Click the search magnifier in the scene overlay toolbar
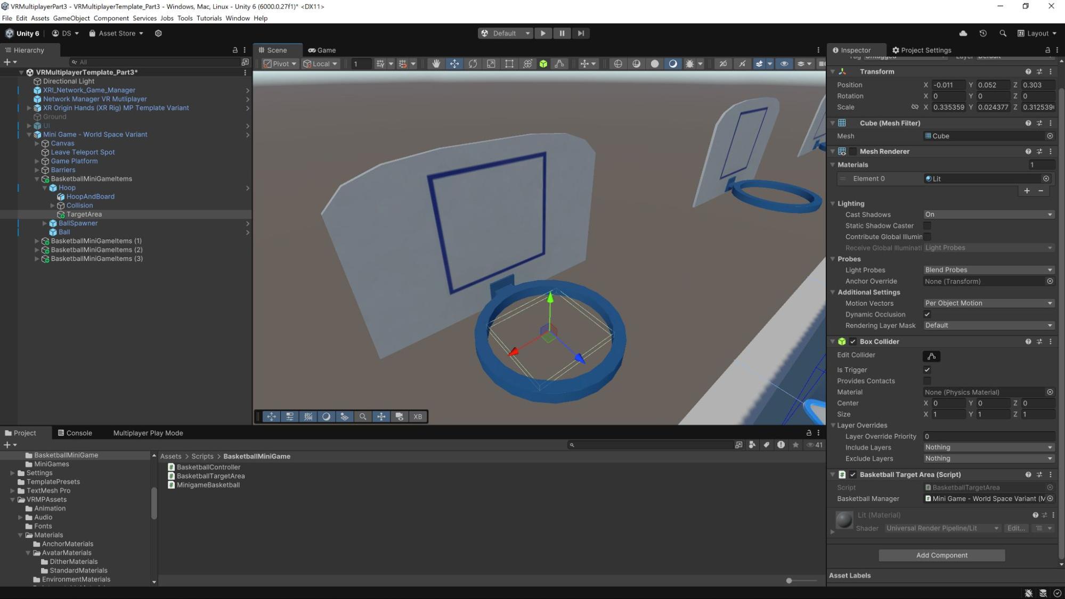 point(363,416)
